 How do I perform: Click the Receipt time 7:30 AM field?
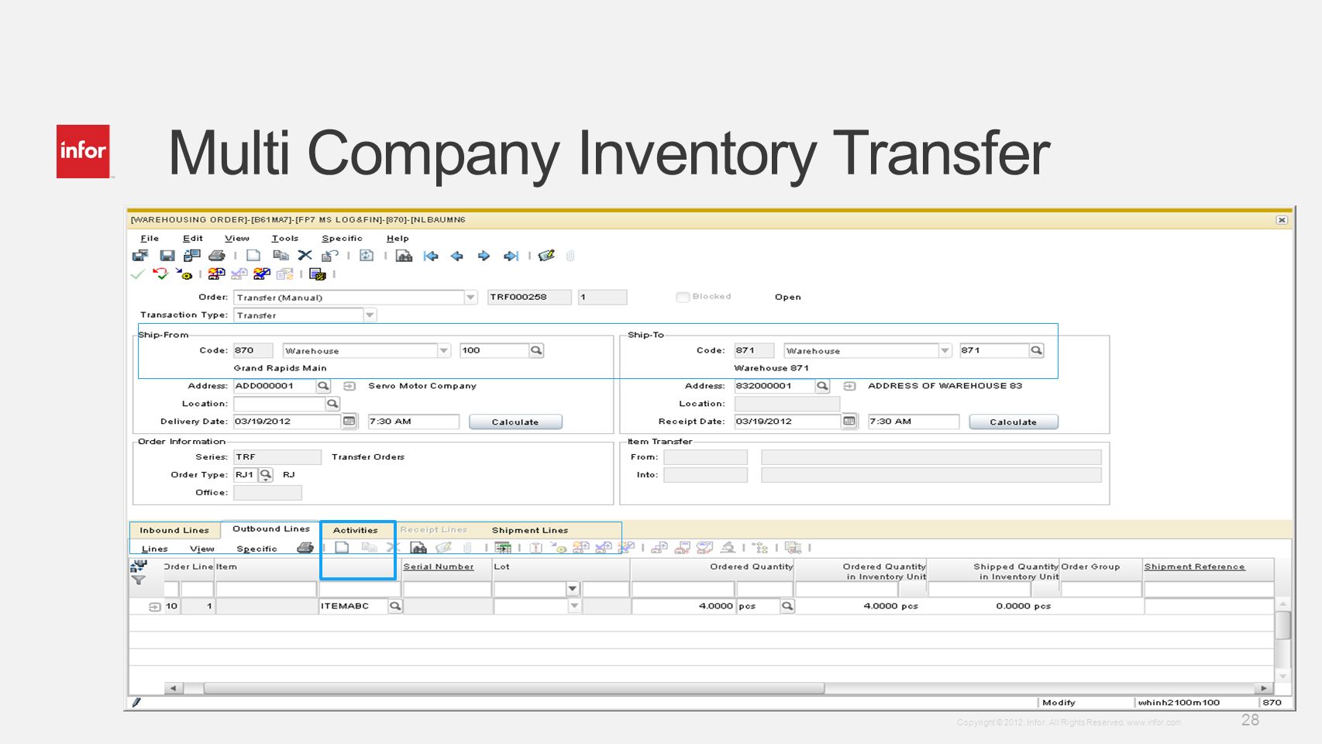[913, 422]
